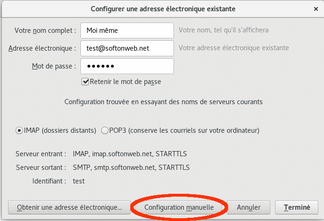The image size is (324, 221).
Task: Focus the email address field containing test@softonweb.net
Action: tap(127, 48)
